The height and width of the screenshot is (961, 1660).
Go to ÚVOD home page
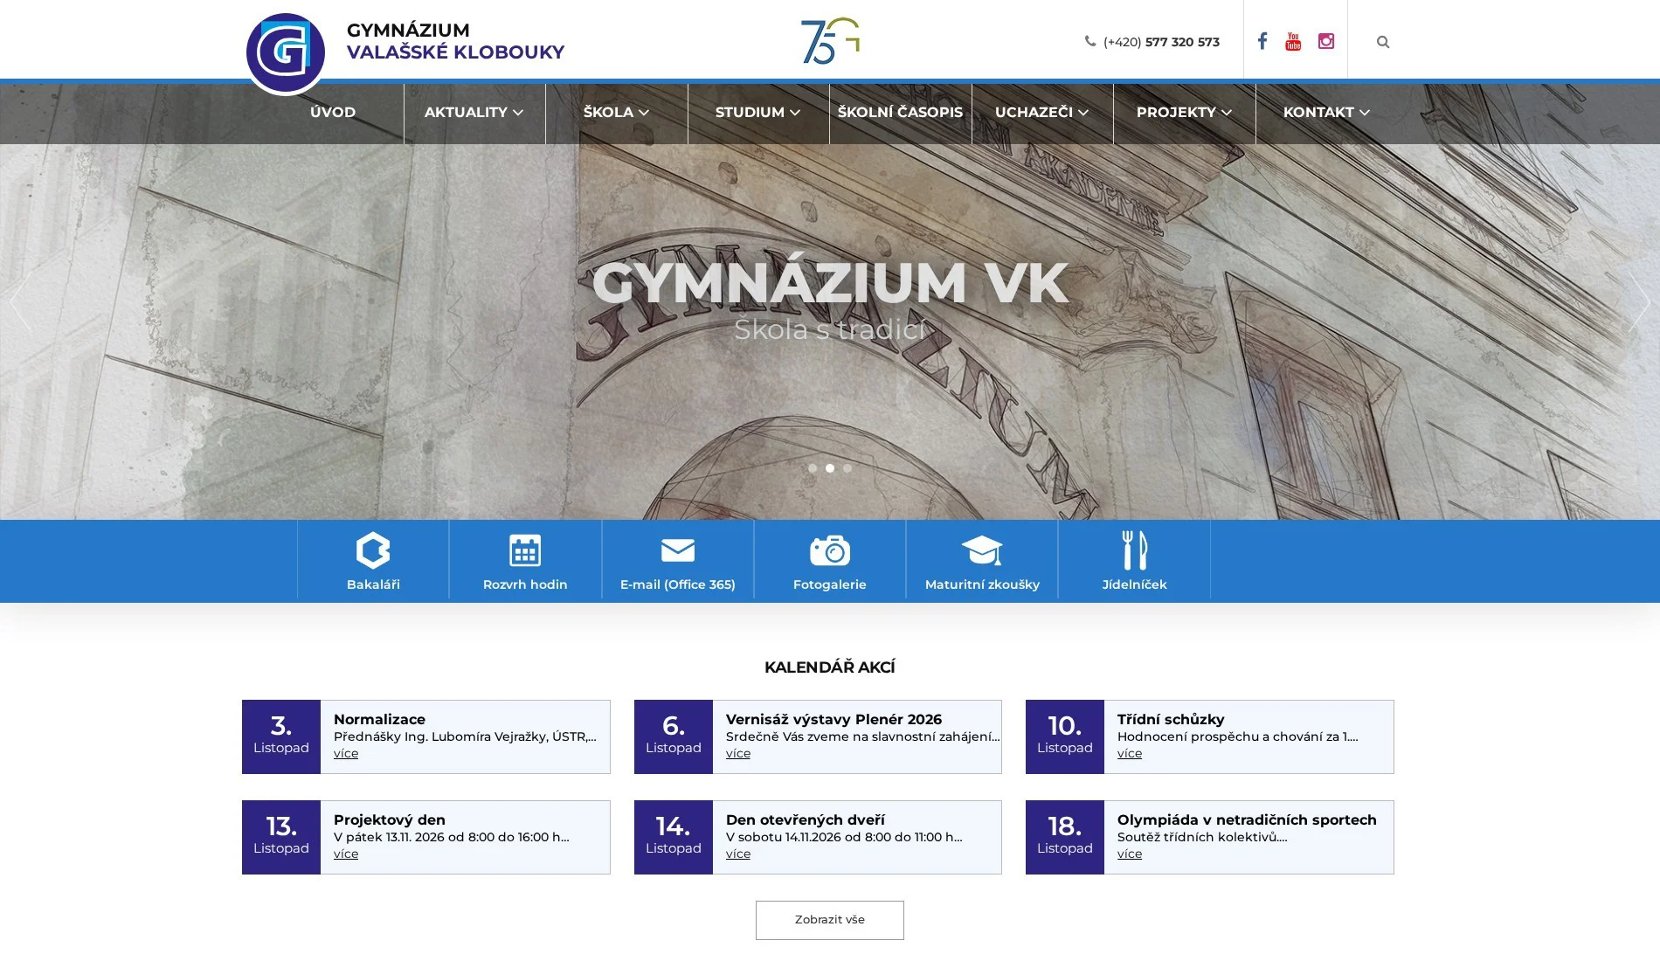[x=333, y=113]
